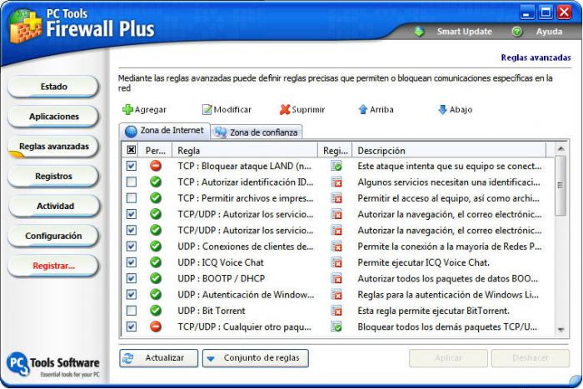Click the Deshacer button
The height and width of the screenshot is (389, 583).
[531, 358]
